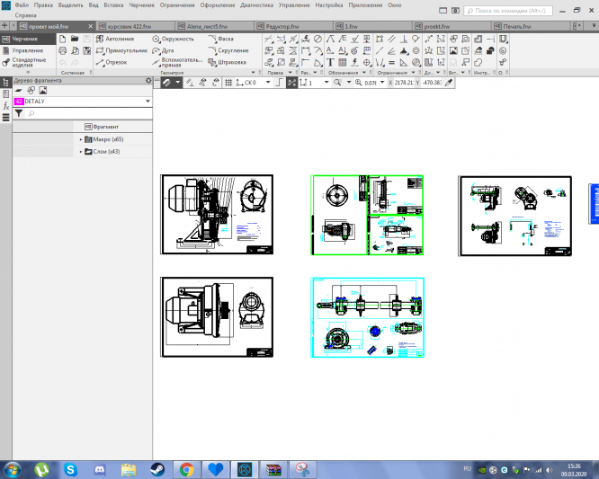Select the Черчение toolbar set

coord(28,39)
